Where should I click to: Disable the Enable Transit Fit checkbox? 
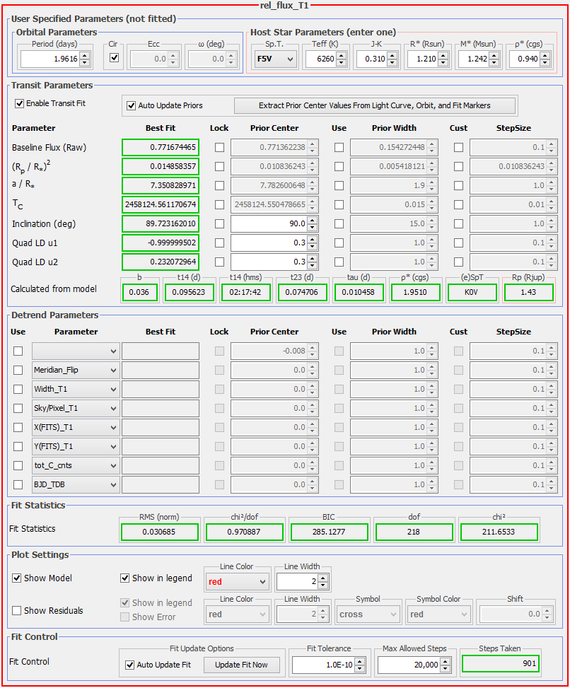[20, 103]
